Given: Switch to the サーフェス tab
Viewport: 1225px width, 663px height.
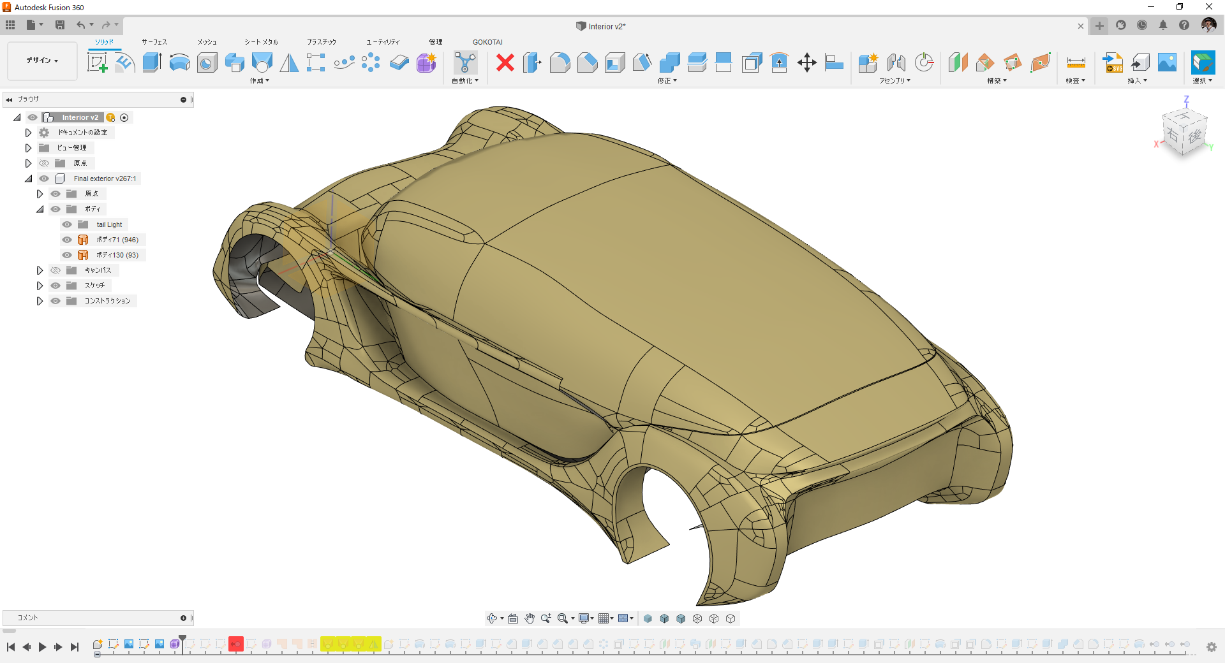Looking at the screenshot, I should point(154,42).
